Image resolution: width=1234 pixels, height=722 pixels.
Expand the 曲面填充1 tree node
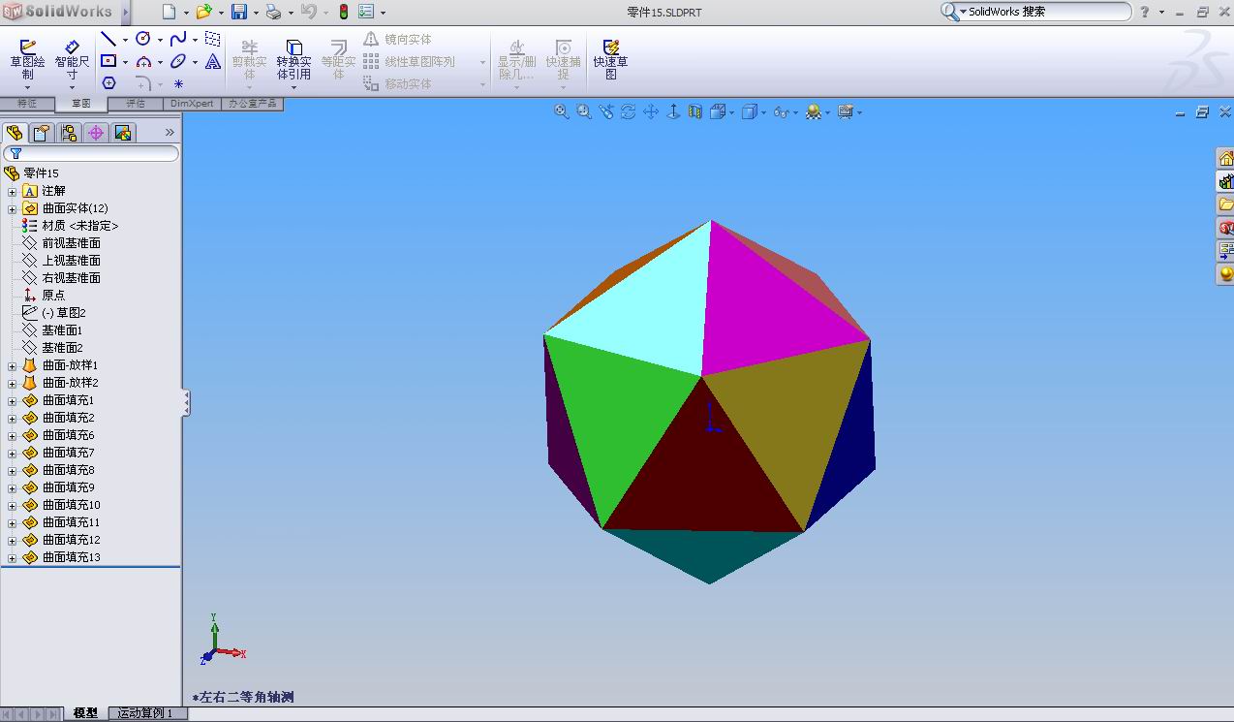[12, 401]
